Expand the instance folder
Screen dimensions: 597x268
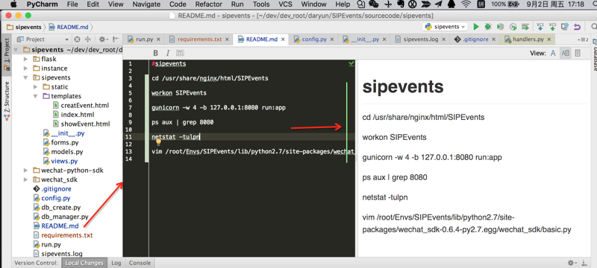coord(25,68)
